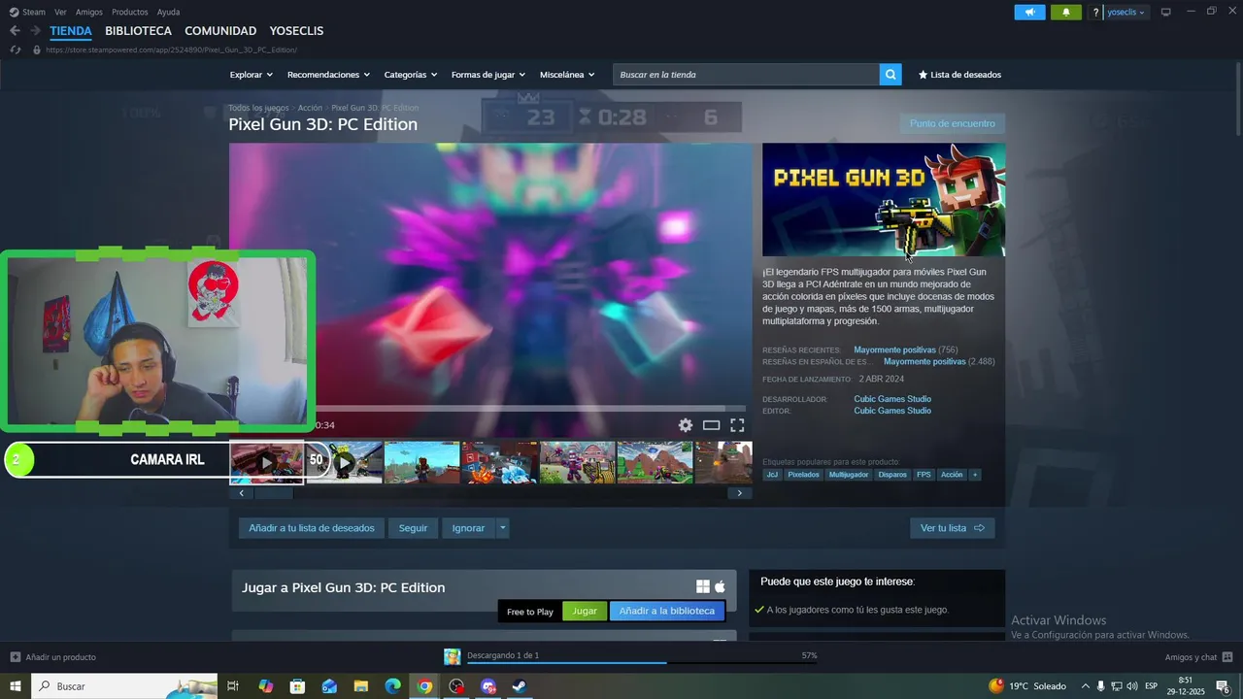Viewport: 1243px width, 699px height.
Task: Open File Explorer from taskbar
Action: 360,686
